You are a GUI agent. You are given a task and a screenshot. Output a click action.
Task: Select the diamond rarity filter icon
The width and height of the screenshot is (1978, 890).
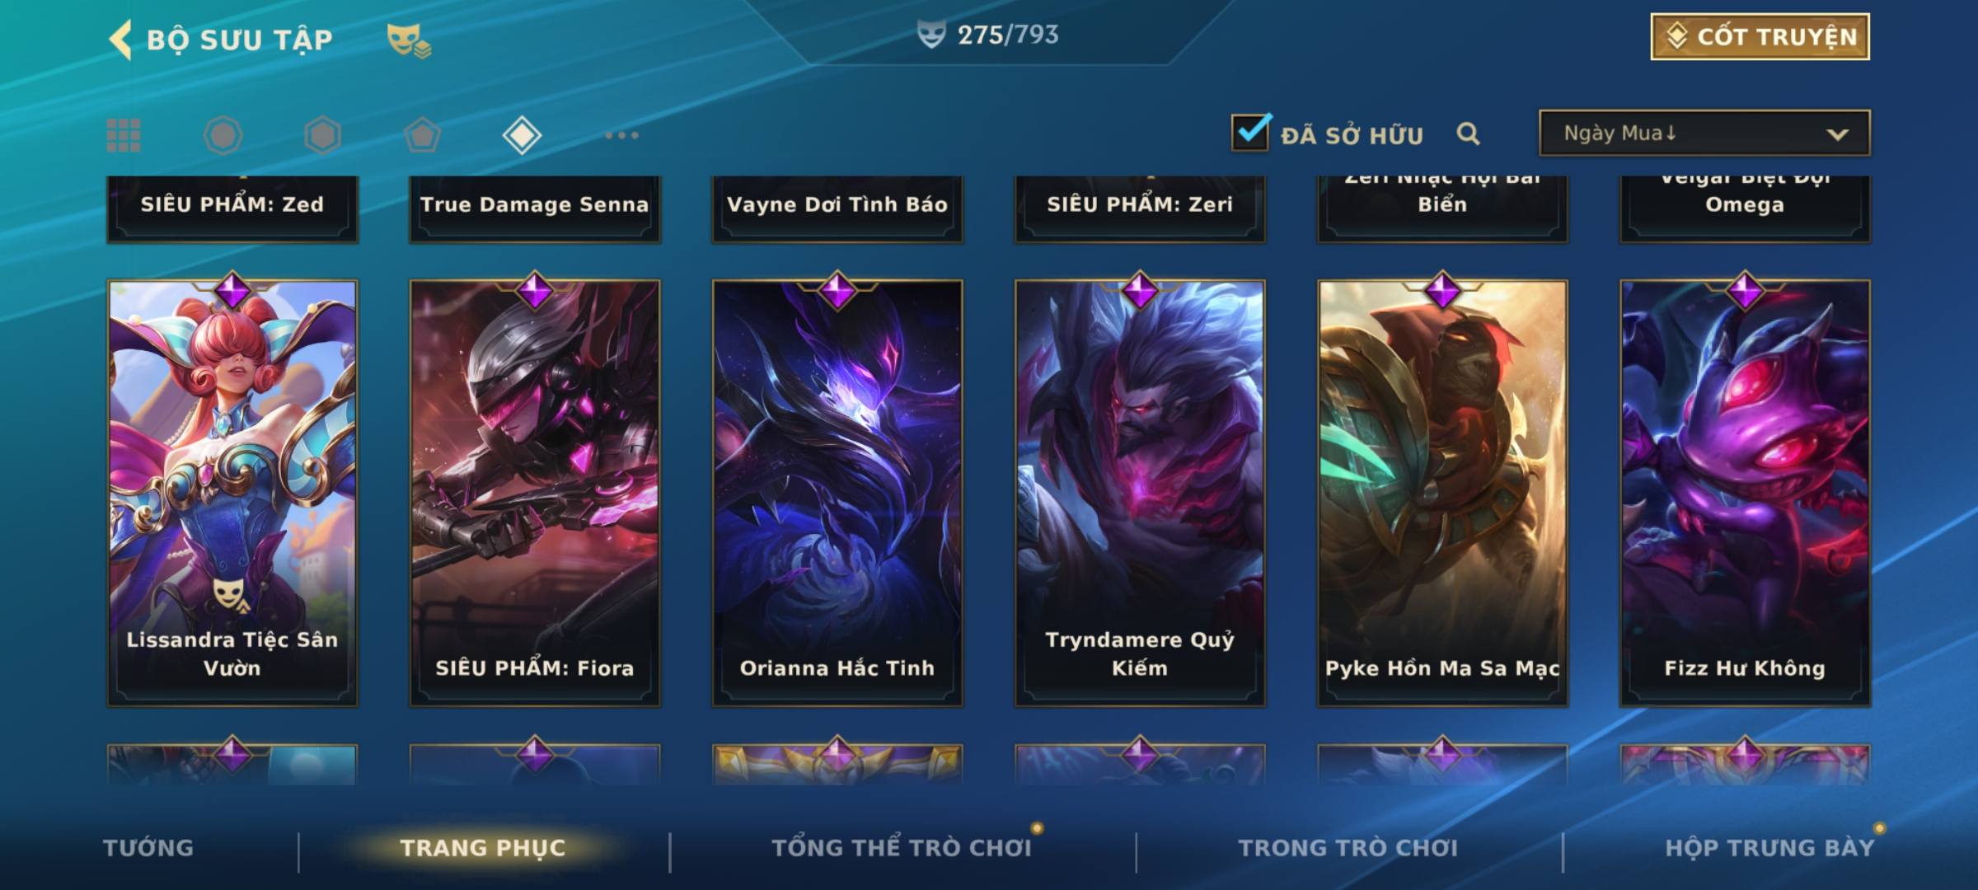522,135
